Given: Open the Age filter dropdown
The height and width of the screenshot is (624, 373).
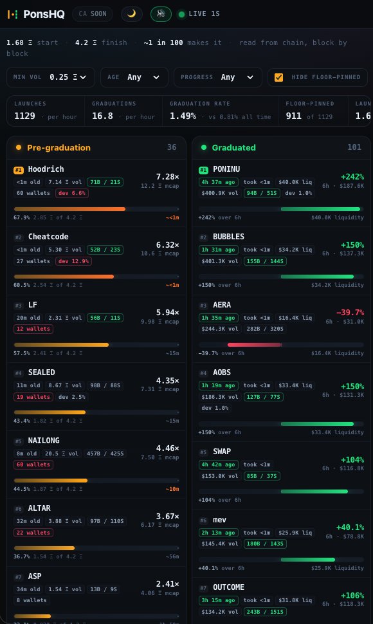Looking at the screenshot, I should (x=134, y=77).
